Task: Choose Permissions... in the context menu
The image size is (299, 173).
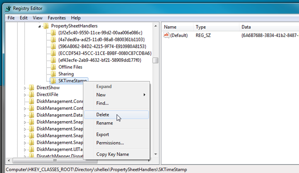Action: [116, 143]
